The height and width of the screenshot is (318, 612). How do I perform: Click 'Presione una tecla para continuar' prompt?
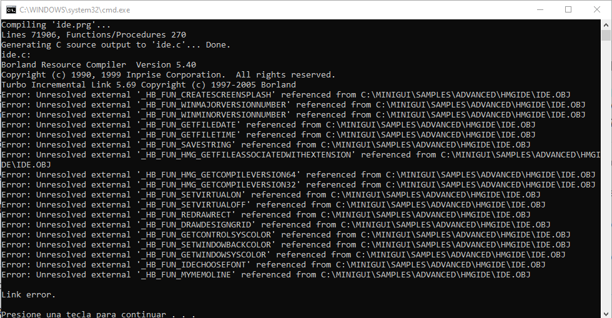tap(98, 314)
